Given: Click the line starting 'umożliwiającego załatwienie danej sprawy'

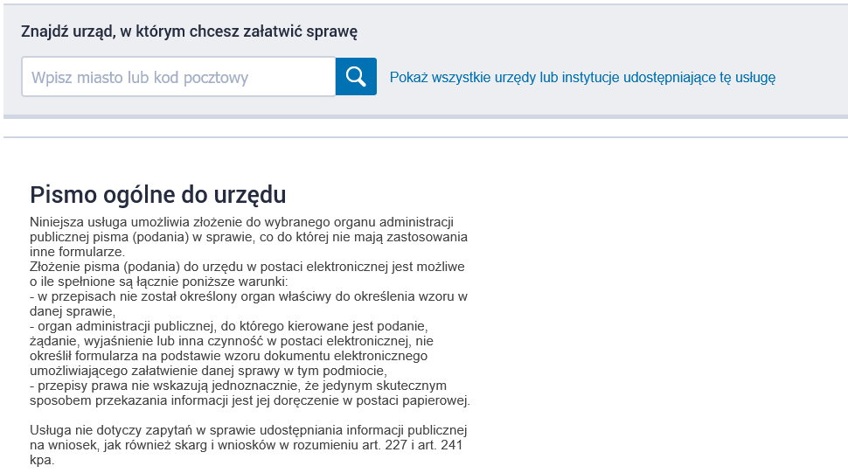Looking at the screenshot, I should (208, 371).
